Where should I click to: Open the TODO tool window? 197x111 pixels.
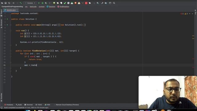click(x=39, y=105)
